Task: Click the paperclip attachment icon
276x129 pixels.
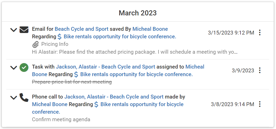Action: coord(36,44)
